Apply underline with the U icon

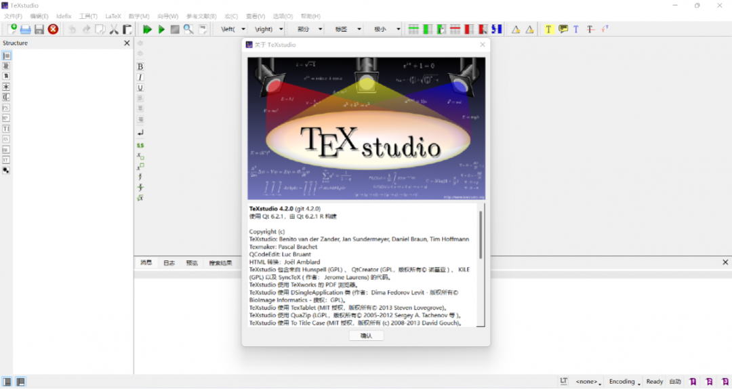[x=140, y=88]
